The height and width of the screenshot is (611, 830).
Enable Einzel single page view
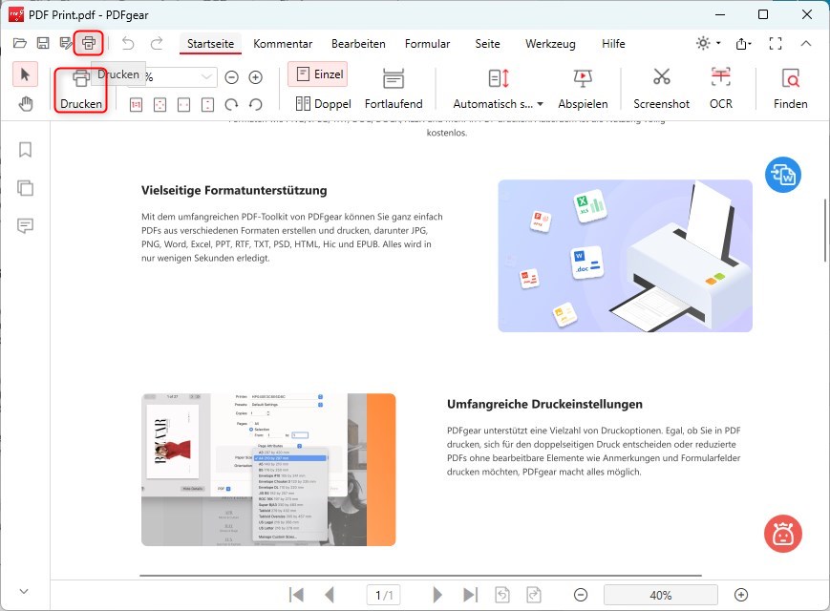317,74
